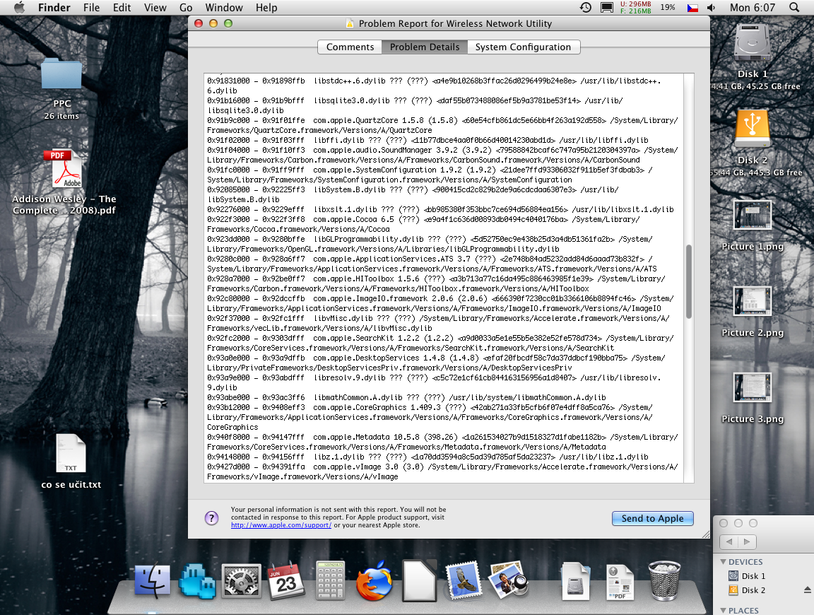This screenshot has height=615, width=814.
Task: Click the memory usage menu bar indicator
Action: click(635, 7)
